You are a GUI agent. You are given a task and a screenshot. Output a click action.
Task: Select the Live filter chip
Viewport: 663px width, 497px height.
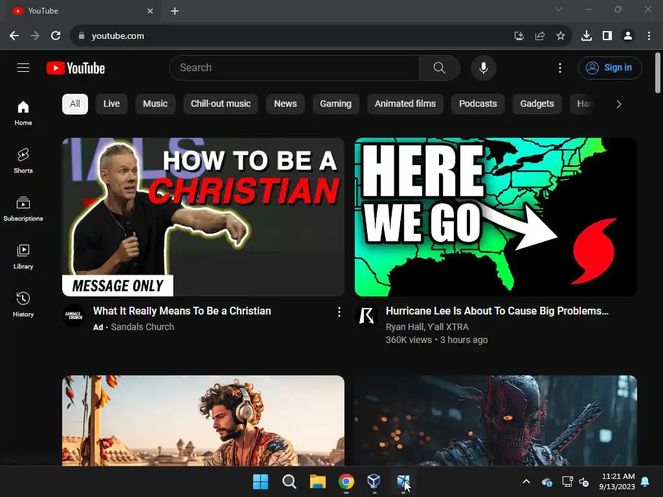(x=111, y=104)
